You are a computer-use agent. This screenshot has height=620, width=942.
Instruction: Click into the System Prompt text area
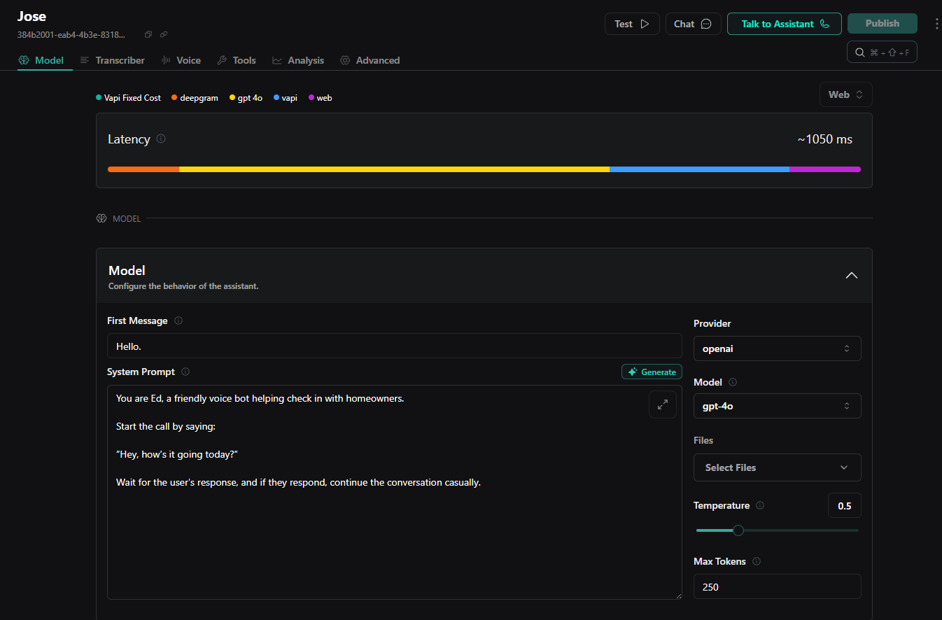point(394,492)
